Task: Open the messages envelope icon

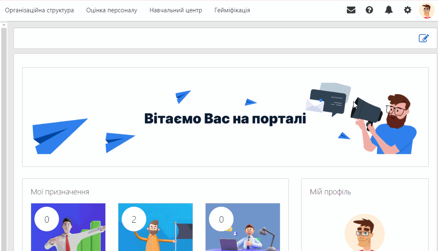Action: click(351, 10)
